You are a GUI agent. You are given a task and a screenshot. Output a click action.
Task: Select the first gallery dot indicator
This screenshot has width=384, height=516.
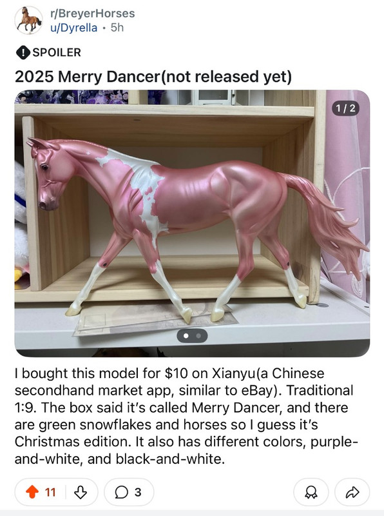[x=186, y=335]
